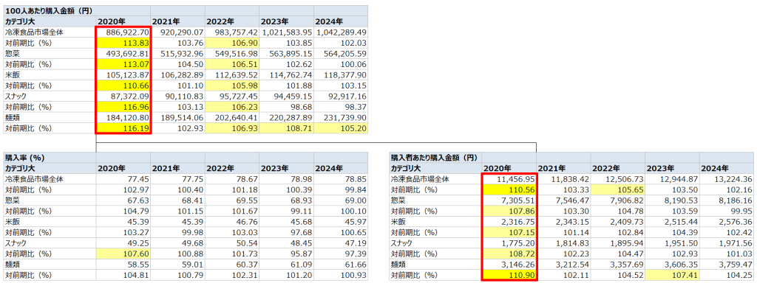Image resolution: width=757 pixels, height=283 pixels.
Task: Click the 1,042,289.49 cell for 2024年
Action: [341, 32]
